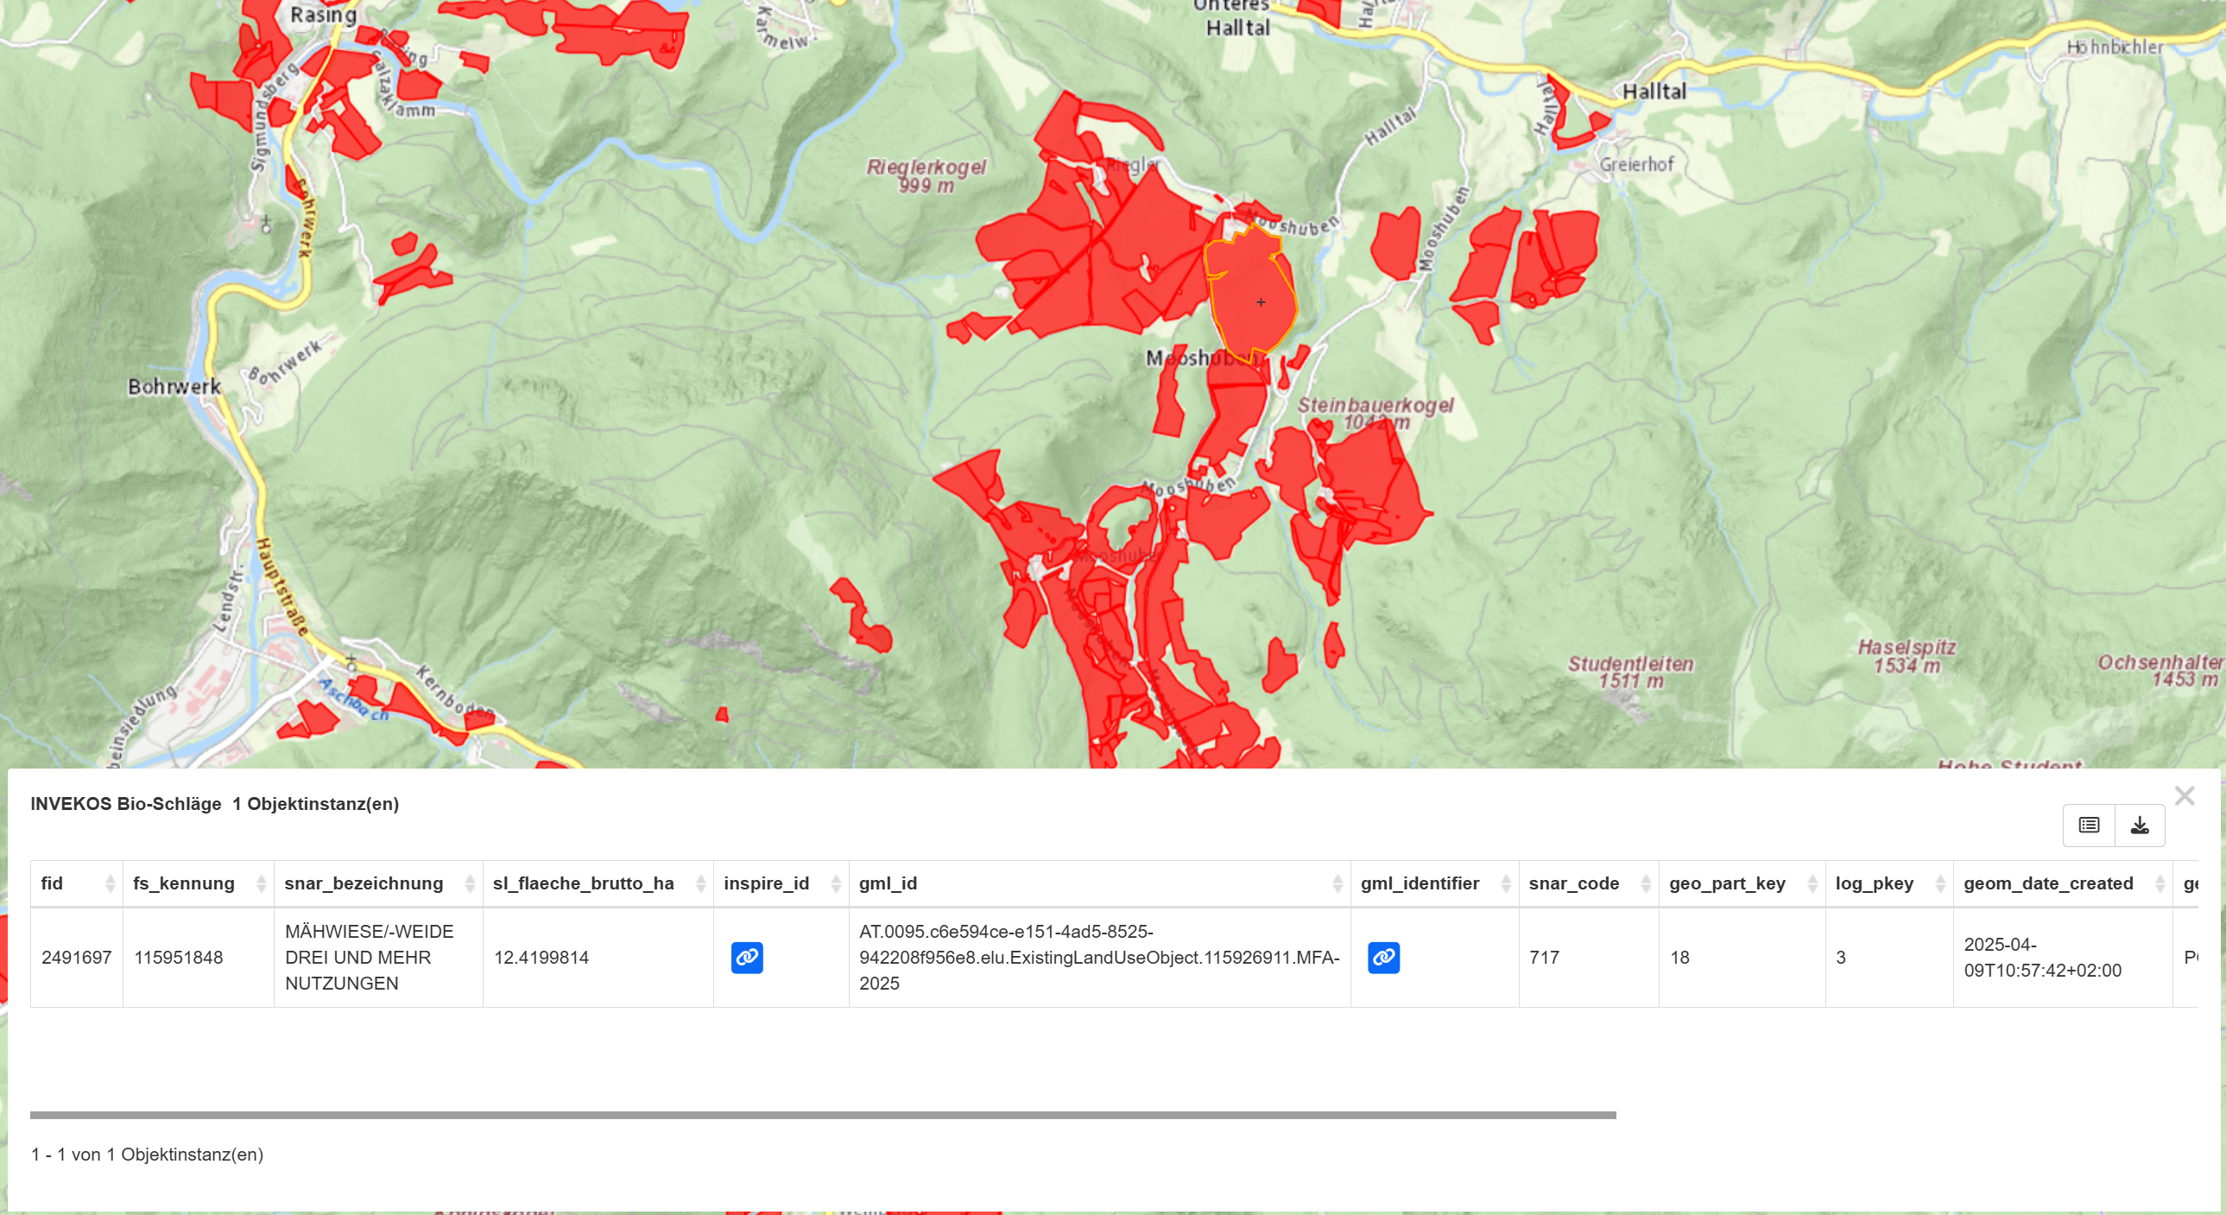
Task: Sort by log_pkey column arrows
Action: click(1941, 883)
